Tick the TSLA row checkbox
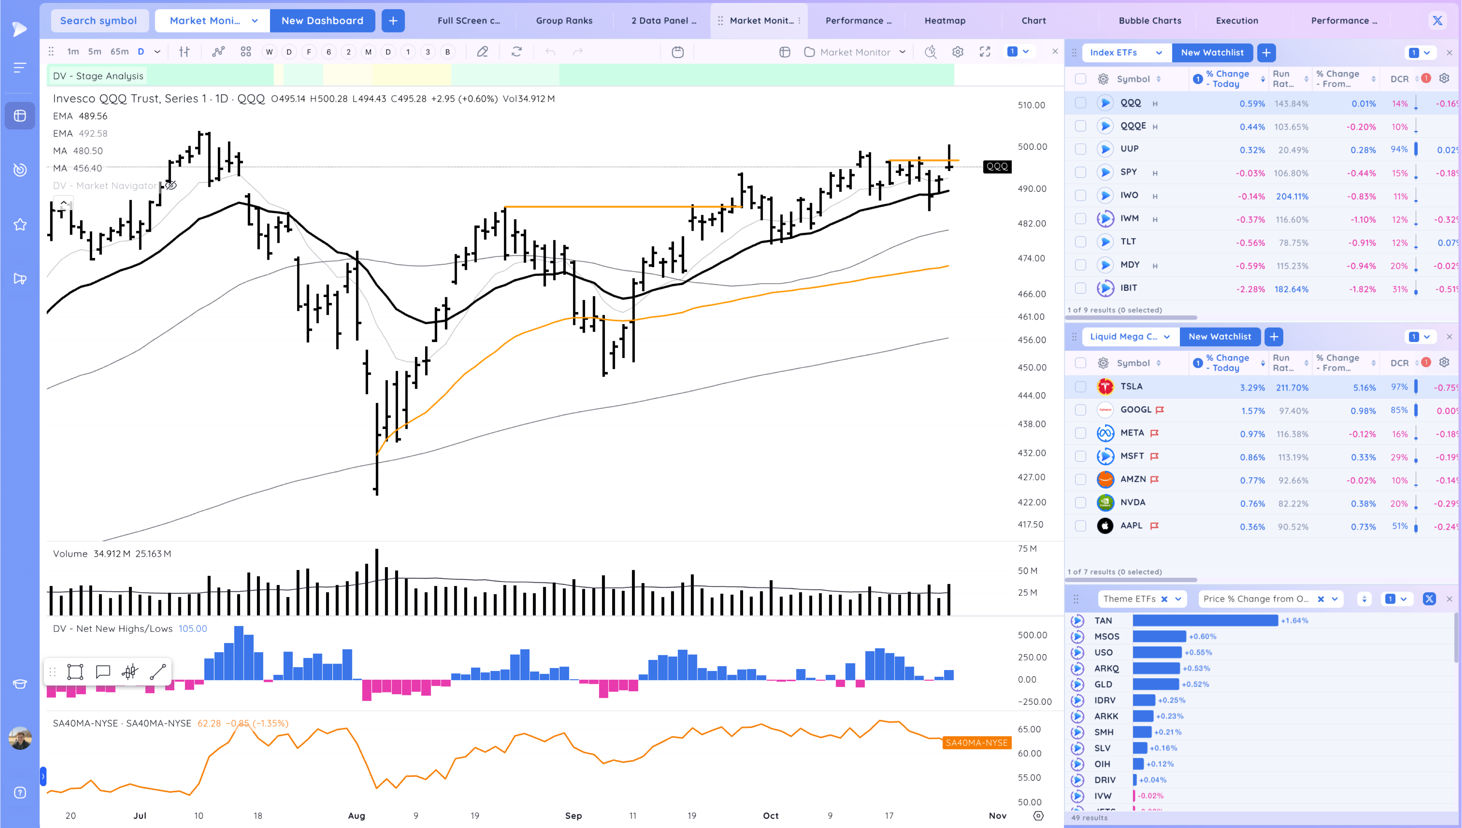The height and width of the screenshot is (828, 1462). click(1080, 387)
